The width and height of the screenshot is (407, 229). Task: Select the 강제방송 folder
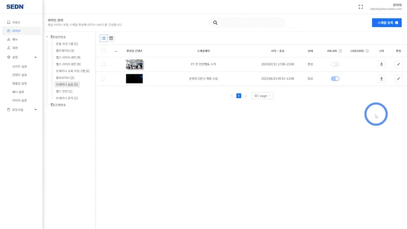click(x=59, y=105)
